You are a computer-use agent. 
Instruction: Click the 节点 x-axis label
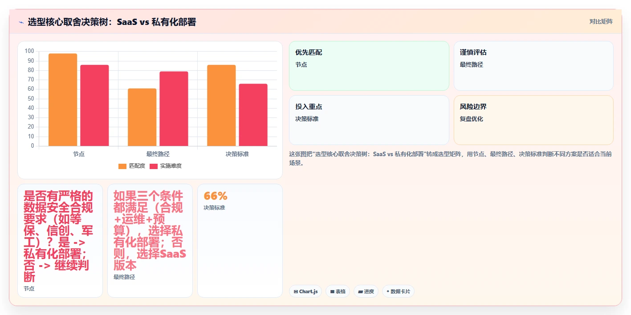[79, 154]
